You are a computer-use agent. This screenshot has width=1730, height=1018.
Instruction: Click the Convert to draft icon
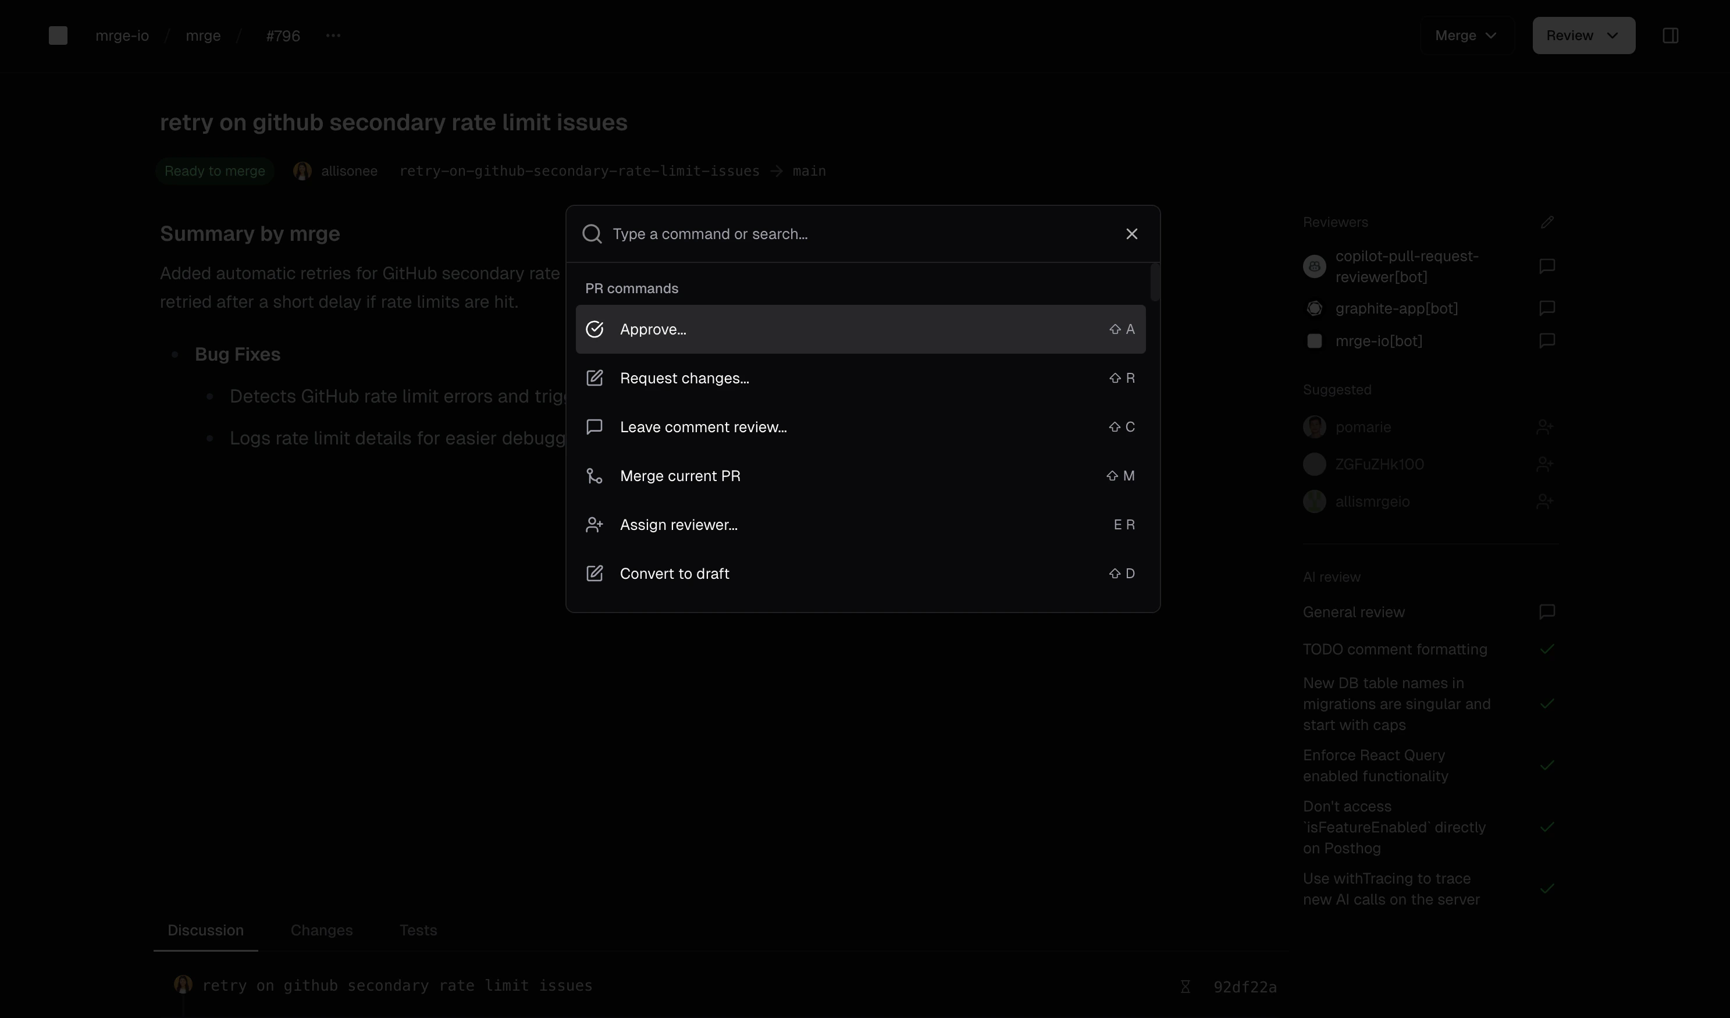[x=595, y=573]
